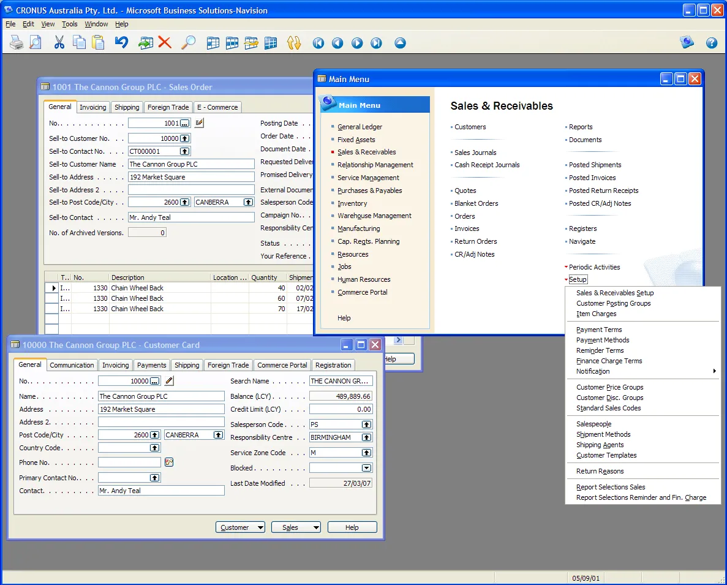Screen dimensions: 727x585
Task: Switch to Communication tab on Customer Card
Action: click(72, 365)
